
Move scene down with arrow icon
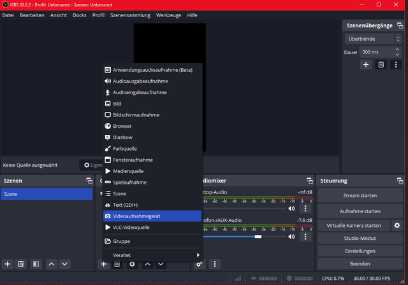(64, 264)
